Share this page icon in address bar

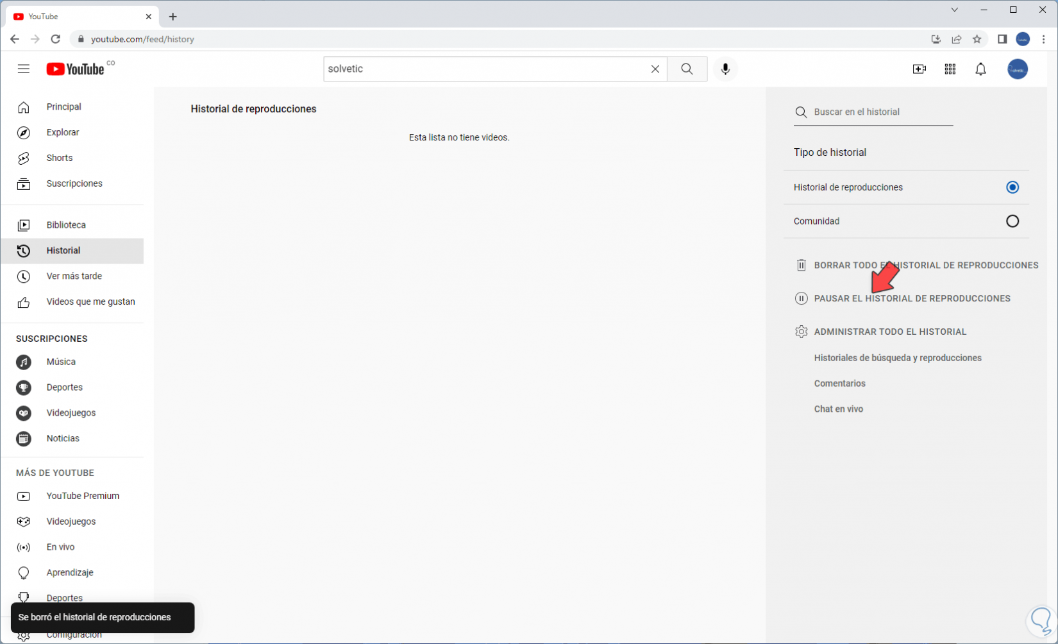pos(957,39)
